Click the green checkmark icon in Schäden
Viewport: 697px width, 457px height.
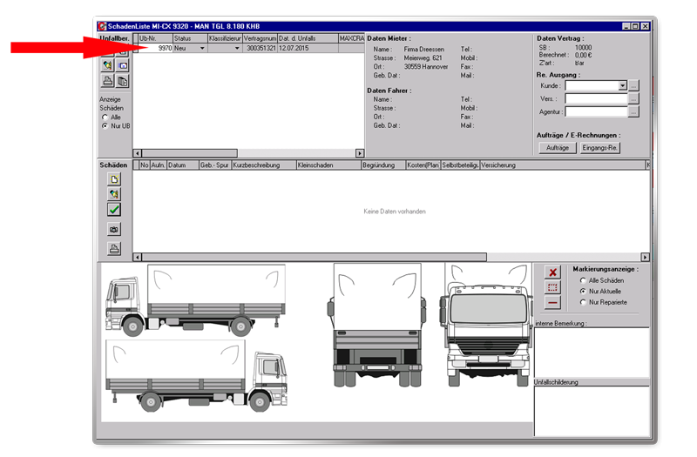point(114,210)
